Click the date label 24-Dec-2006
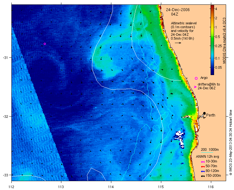Screen dimensions: 234x190 pos(178,10)
